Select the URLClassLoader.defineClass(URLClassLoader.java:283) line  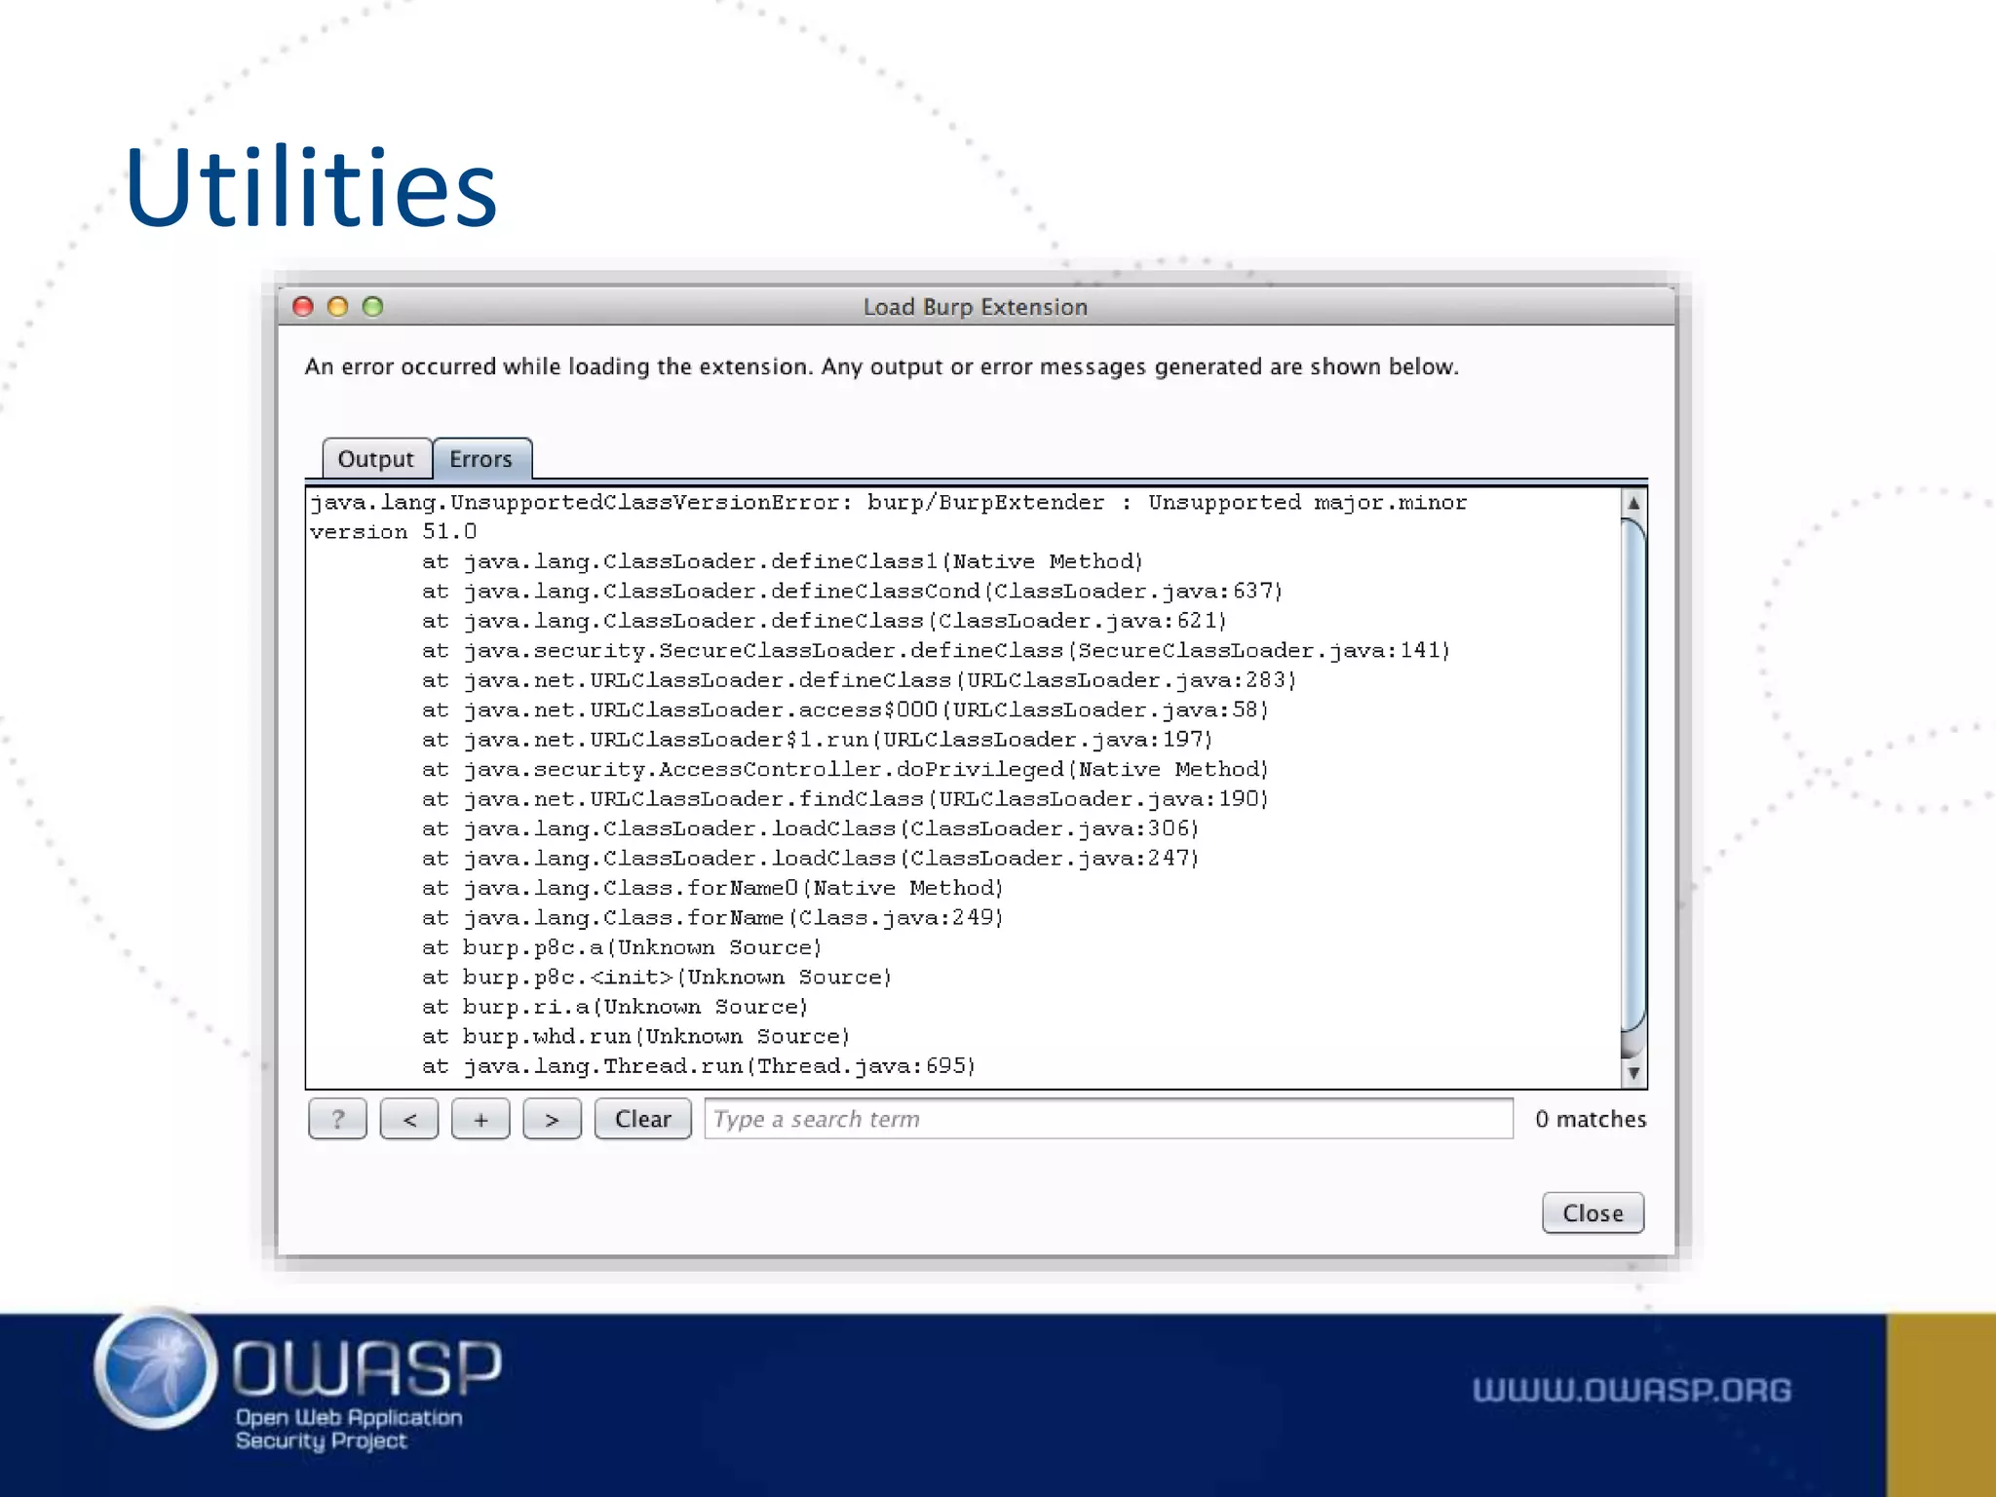click(x=860, y=680)
